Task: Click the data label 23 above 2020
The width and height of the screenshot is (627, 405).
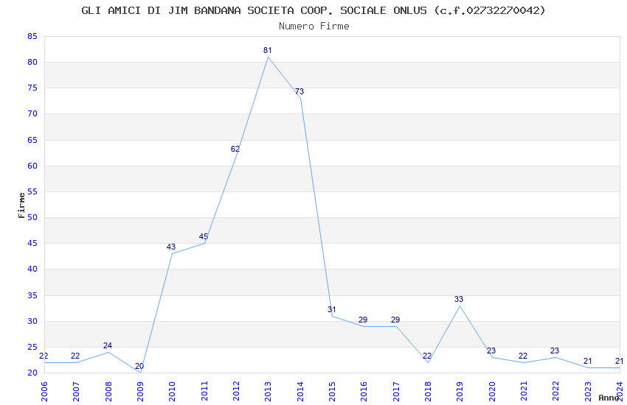Action: tap(491, 351)
